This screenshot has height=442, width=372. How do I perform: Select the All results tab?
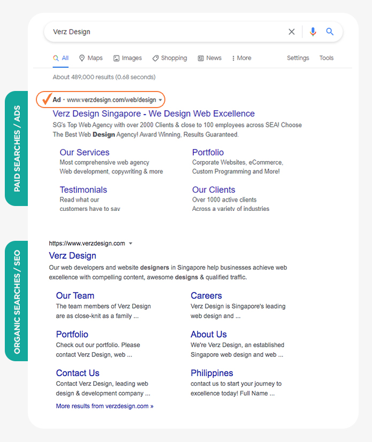pyautogui.click(x=60, y=58)
